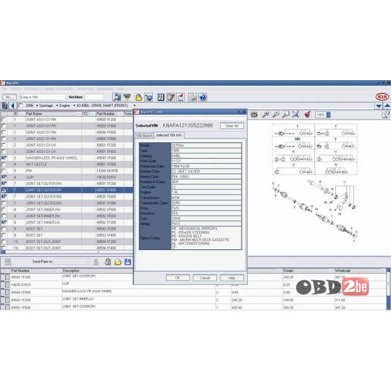Click the drive shaft thumbnail grid diagram
Viewport: 391px width, 391px height.
314,149
